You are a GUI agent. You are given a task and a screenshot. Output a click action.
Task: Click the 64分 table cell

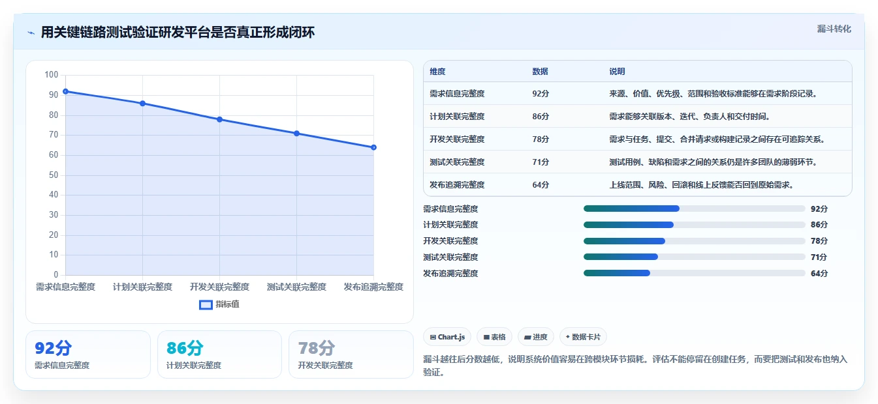coord(541,185)
